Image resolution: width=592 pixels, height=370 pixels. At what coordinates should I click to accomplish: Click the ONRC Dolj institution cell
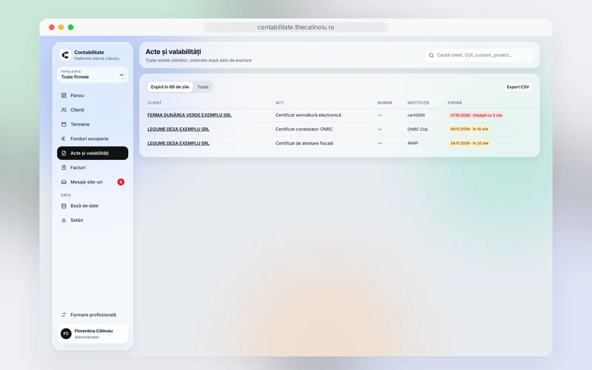point(417,129)
